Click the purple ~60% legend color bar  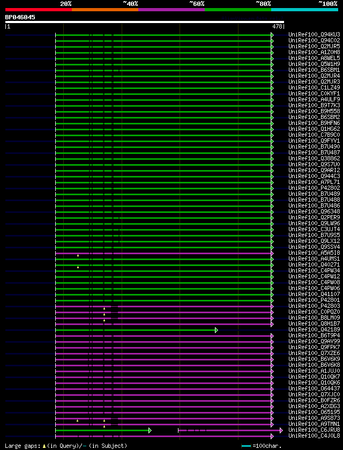[171, 10]
